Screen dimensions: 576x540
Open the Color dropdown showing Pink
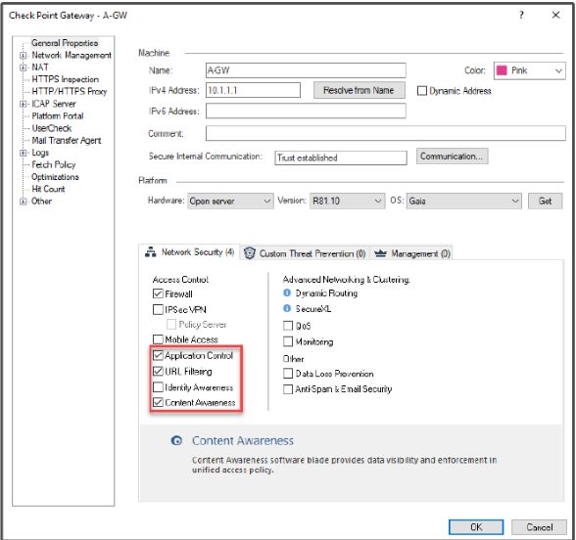(x=529, y=70)
